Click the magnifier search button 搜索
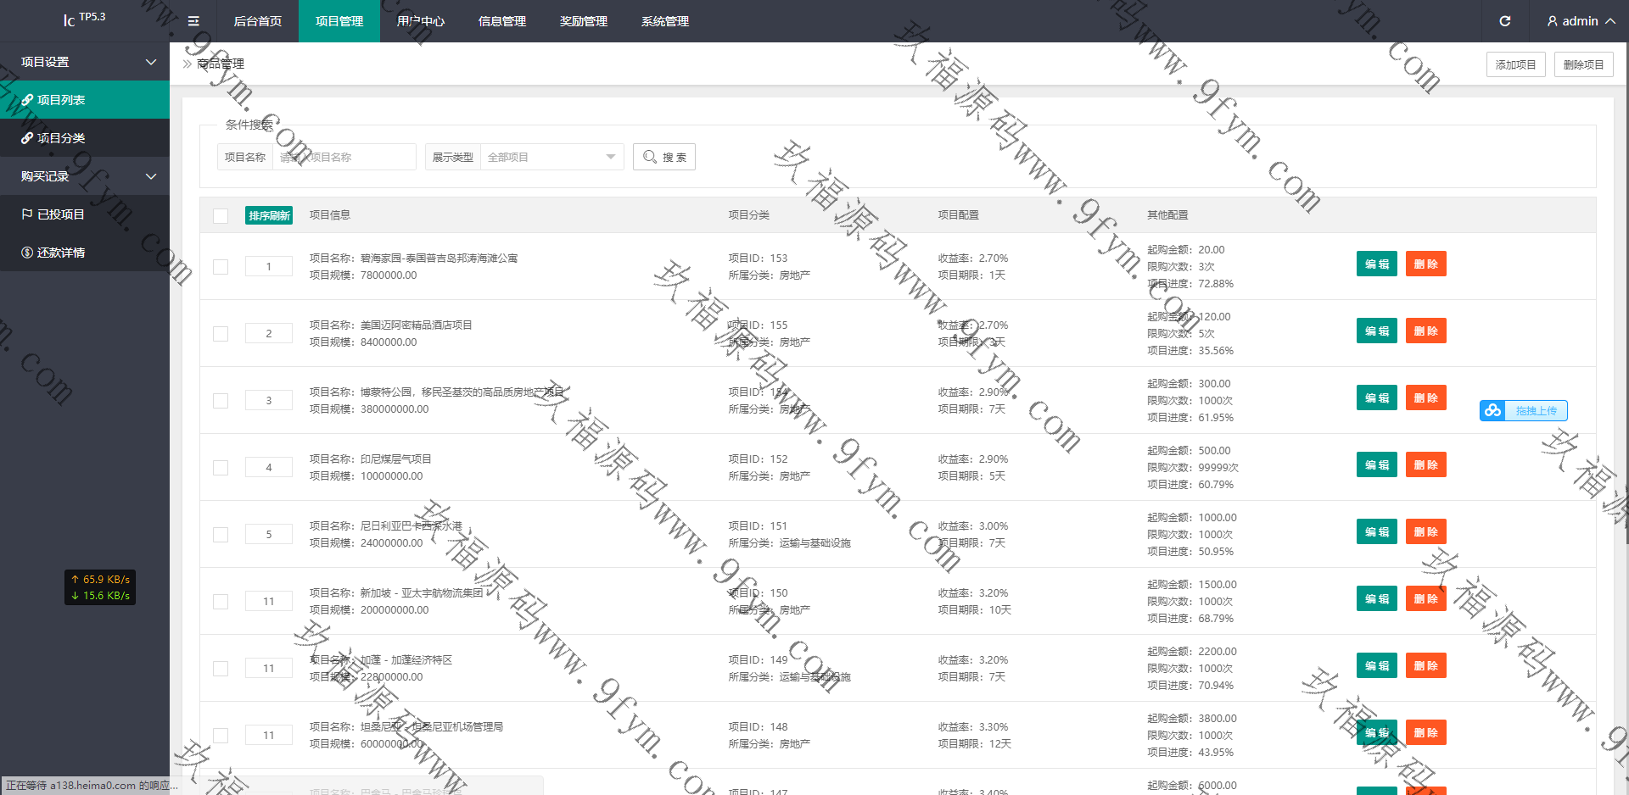The width and height of the screenshot is (1629, 795). coord(664,157)
